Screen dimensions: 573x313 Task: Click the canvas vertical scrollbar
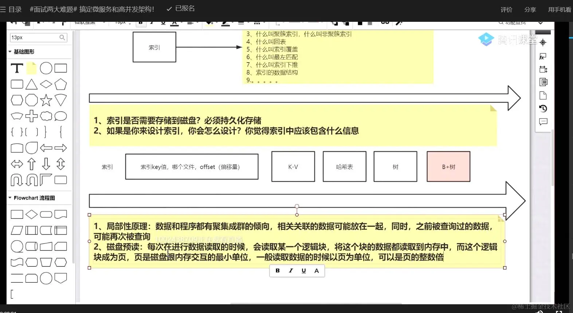(x=553, y=157)
